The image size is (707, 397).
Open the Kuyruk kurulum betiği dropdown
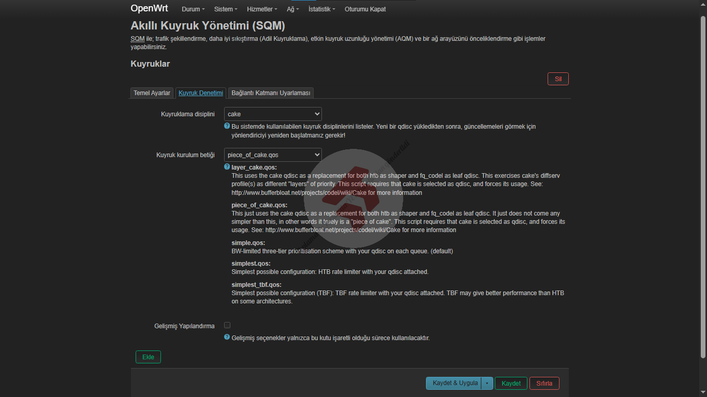pyautogui.click(x=273, y=155)
